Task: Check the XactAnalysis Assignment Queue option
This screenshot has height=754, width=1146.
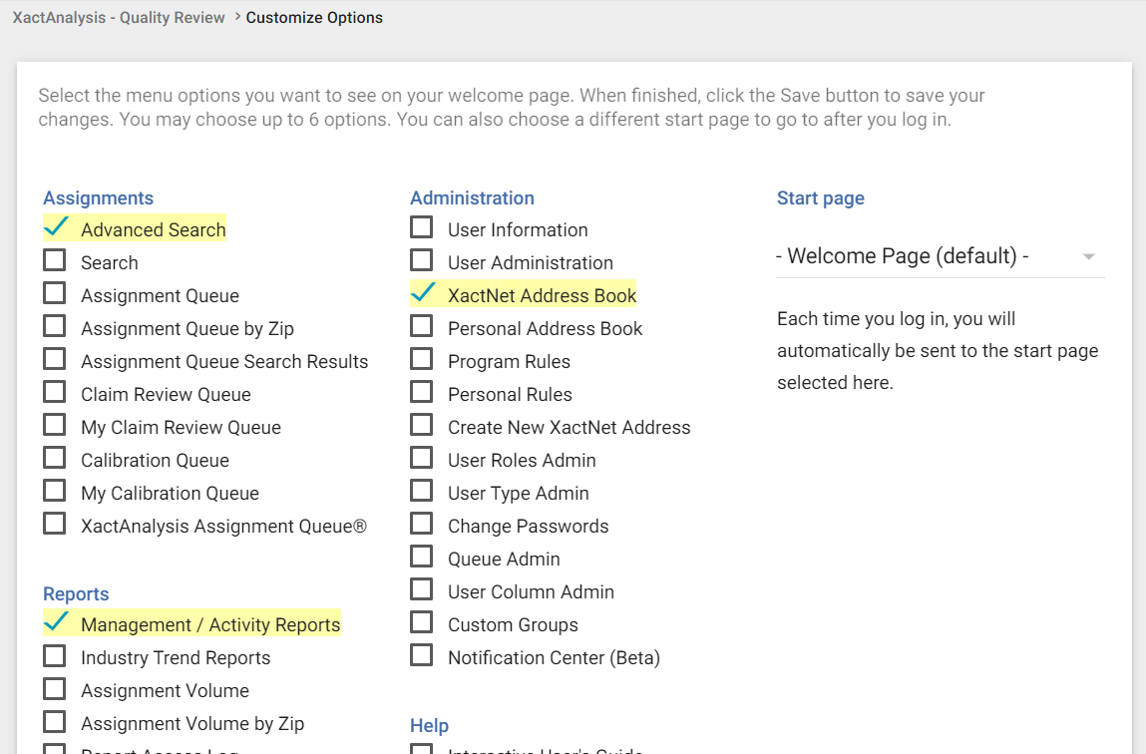Action: [x=55, y=525]
